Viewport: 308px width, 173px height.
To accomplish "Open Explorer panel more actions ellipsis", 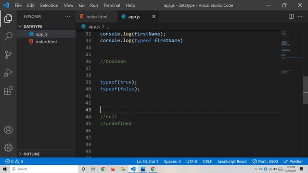I will (x=67, y=16).
